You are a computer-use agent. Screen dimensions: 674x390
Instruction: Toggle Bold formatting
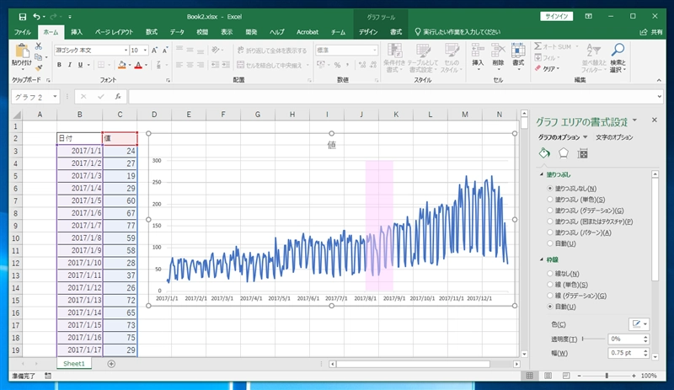(59, 65)
